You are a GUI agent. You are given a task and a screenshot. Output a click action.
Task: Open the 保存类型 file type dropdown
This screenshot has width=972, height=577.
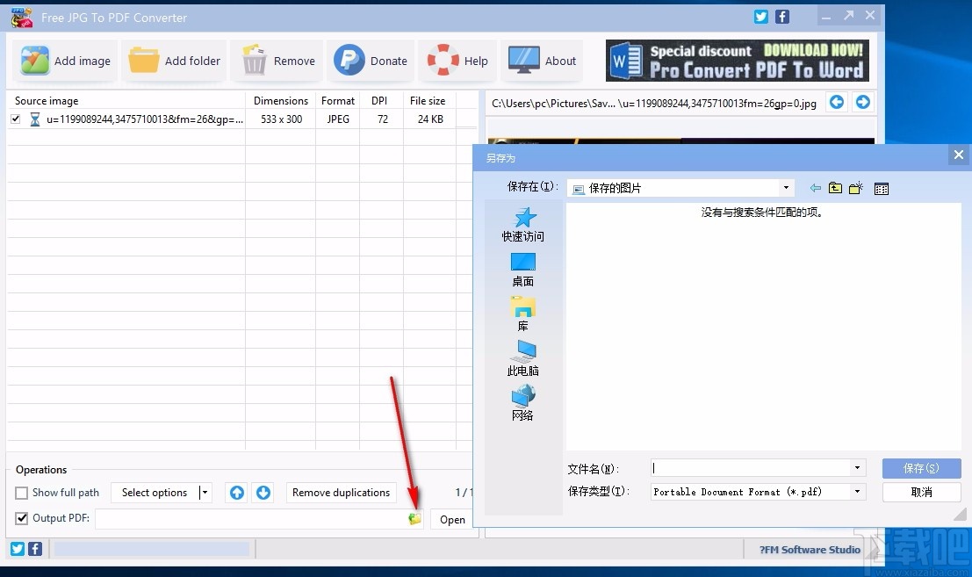(x=858, y=492)
